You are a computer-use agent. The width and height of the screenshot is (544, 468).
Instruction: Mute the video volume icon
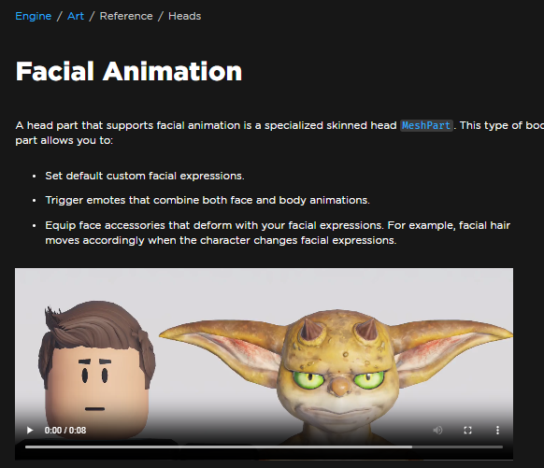tap(437, 431)
